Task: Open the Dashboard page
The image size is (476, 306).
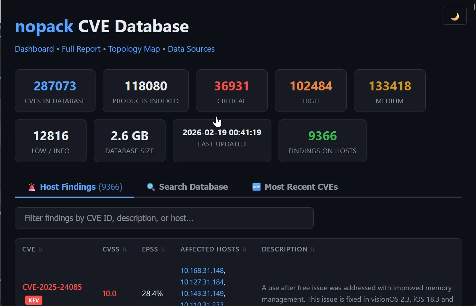Action: point(34,49)
